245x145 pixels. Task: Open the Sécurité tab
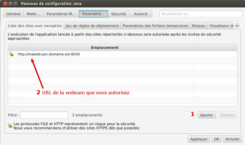pyautogui.click(x=118, y=14)
